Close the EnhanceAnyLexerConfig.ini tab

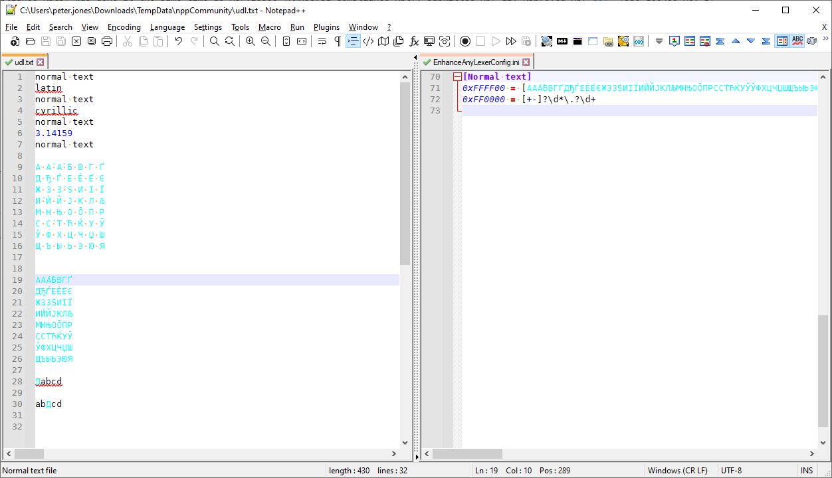coord(526,62)
